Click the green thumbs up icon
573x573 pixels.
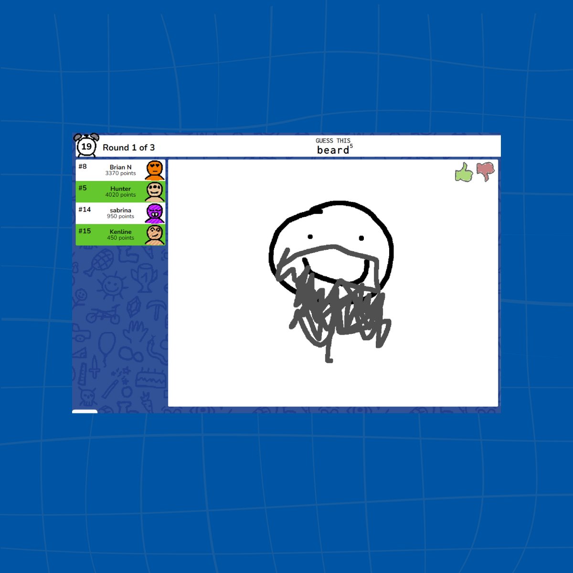[x=464, y=172]
